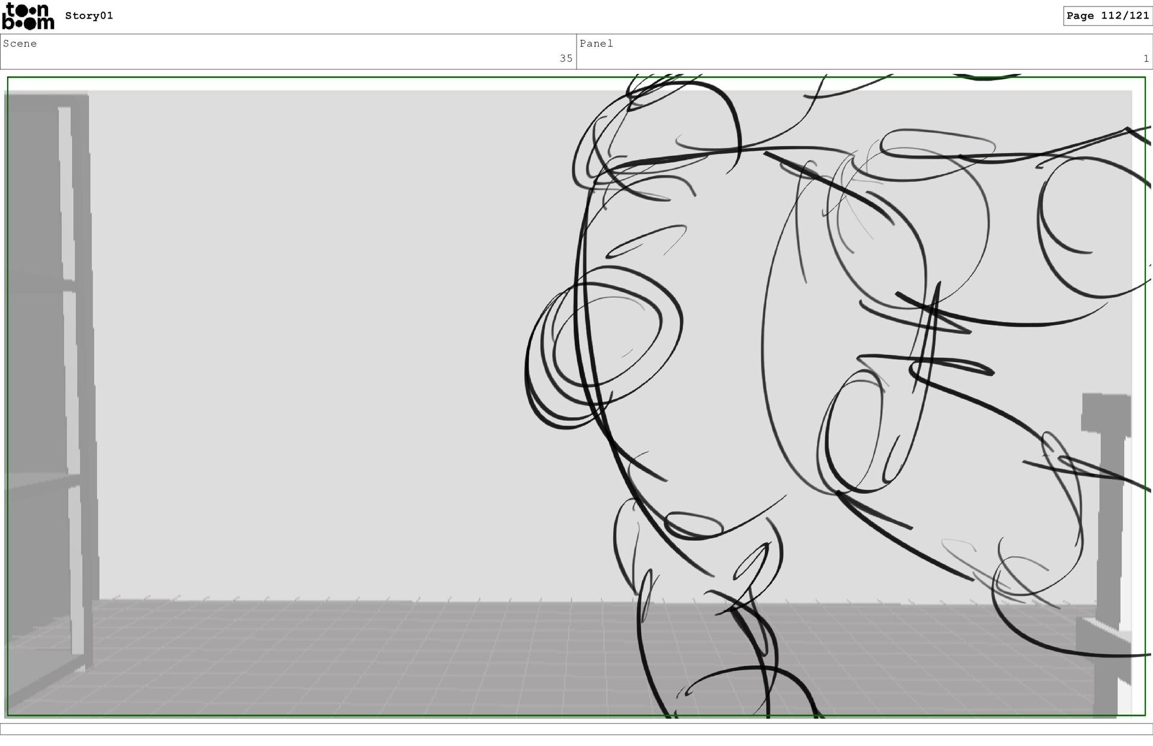Click the Panel cell in the header row
The width and height of the screenshot is (1153, 746).
pyautogui.click(x=865, y=52)
